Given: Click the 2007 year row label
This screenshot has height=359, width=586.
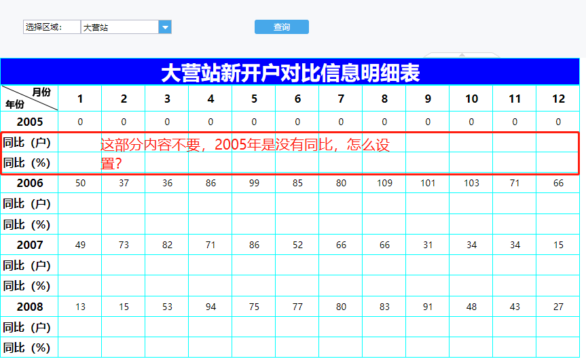Looking at the screenshot, I should click(x=29, y=245).
